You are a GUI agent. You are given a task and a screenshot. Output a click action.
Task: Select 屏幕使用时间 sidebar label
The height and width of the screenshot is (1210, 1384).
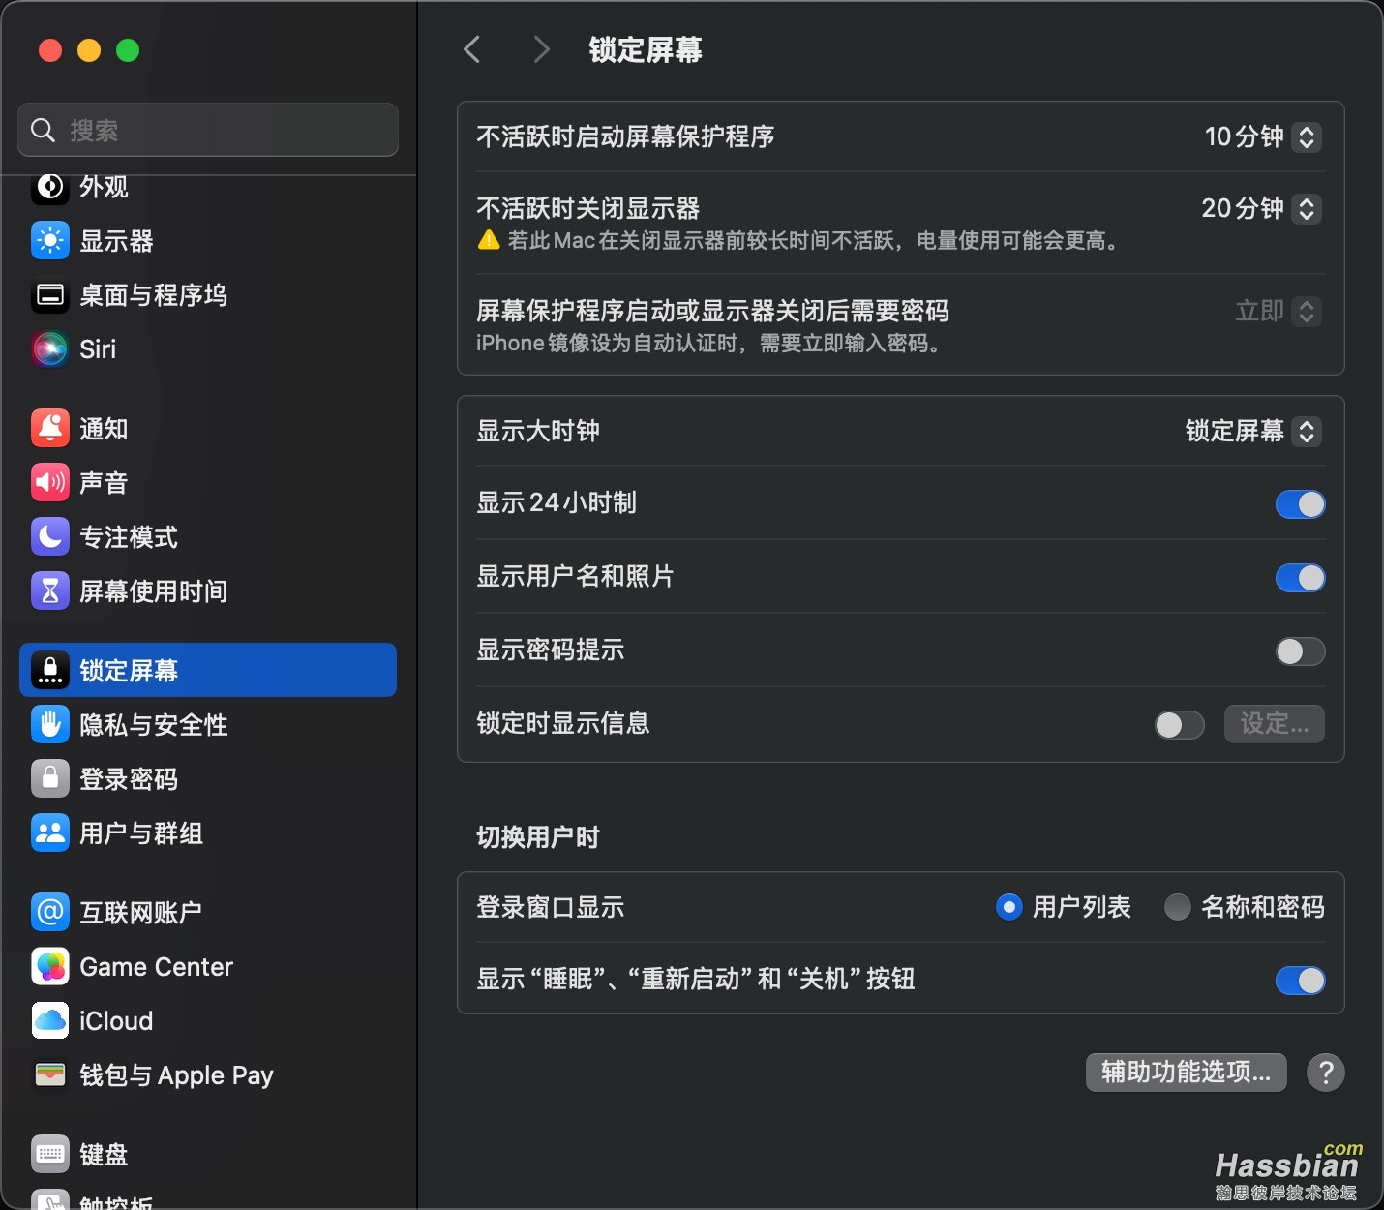tap(154, 591)
